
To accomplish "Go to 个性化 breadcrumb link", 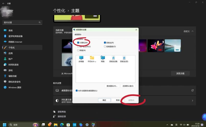I will click(59, 11).
